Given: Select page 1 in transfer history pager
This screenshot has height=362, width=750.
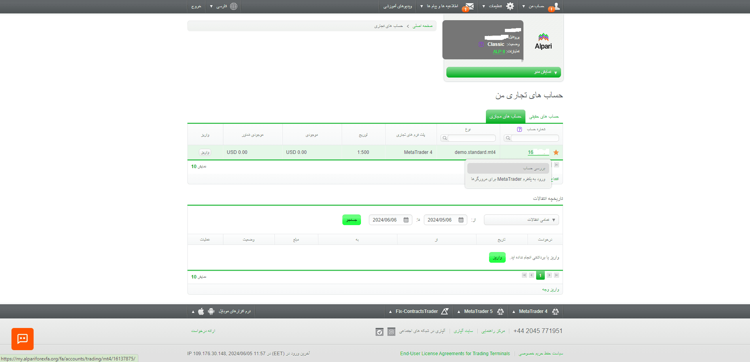Looking at the screenshot, I should (x=540, y=275).
